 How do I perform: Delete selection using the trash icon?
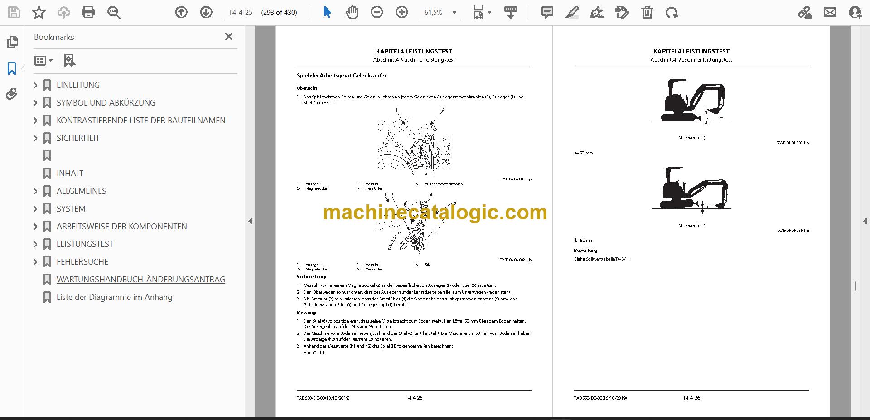647,13
